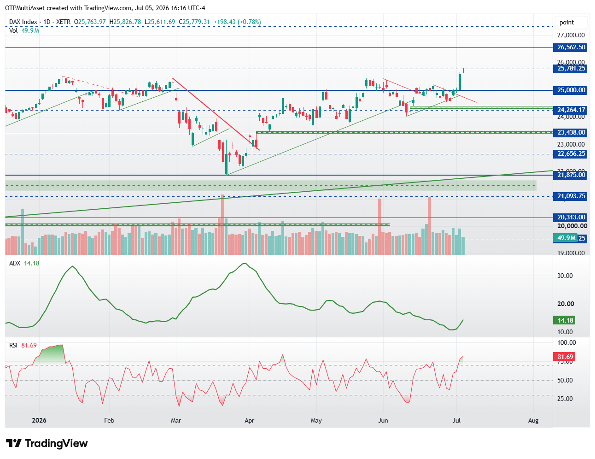Click the RSI indicator legend label
The height and width of the screenshot is (459, 595).
tap(14, 345)
